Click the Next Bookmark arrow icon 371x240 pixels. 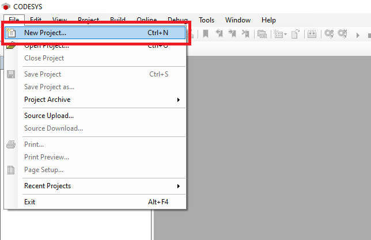(232, 34)
